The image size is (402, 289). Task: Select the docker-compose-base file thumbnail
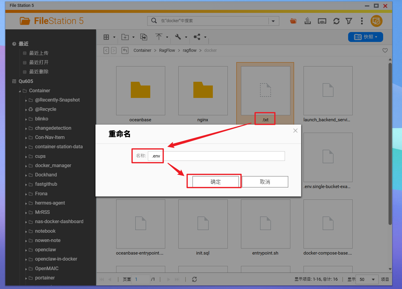click(x=328, y=224)
